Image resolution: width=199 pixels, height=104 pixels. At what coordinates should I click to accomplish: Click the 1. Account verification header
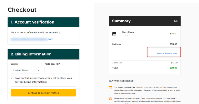coord(43,22)
